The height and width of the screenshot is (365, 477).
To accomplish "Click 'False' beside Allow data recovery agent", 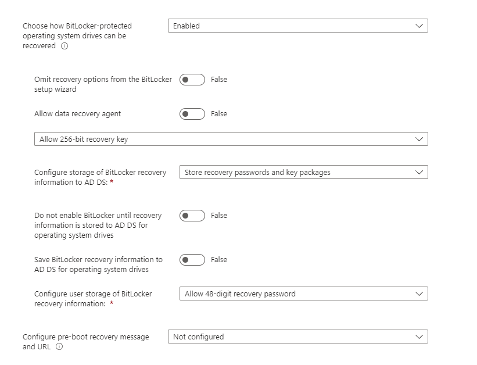I will tap(219, 114).
